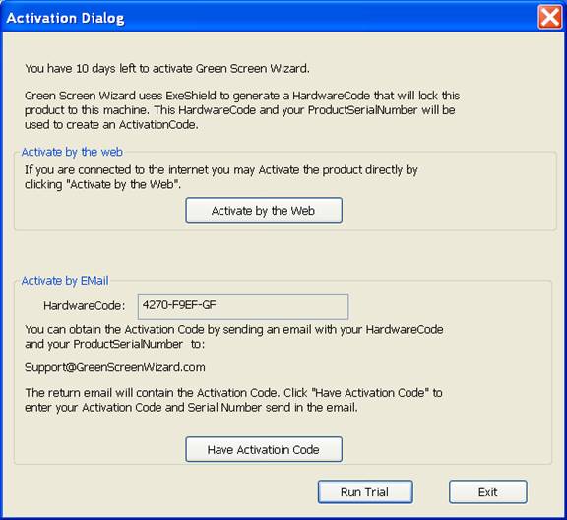The width and height of the screenshot is (567, 520).
Task: Open the Have Activatioin Code entry
Action: [x=264, y=449]
